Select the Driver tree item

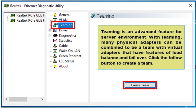(x=63, y=30)
